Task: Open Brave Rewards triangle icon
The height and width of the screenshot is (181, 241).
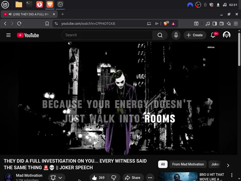Action: click(x=173, y=24)
